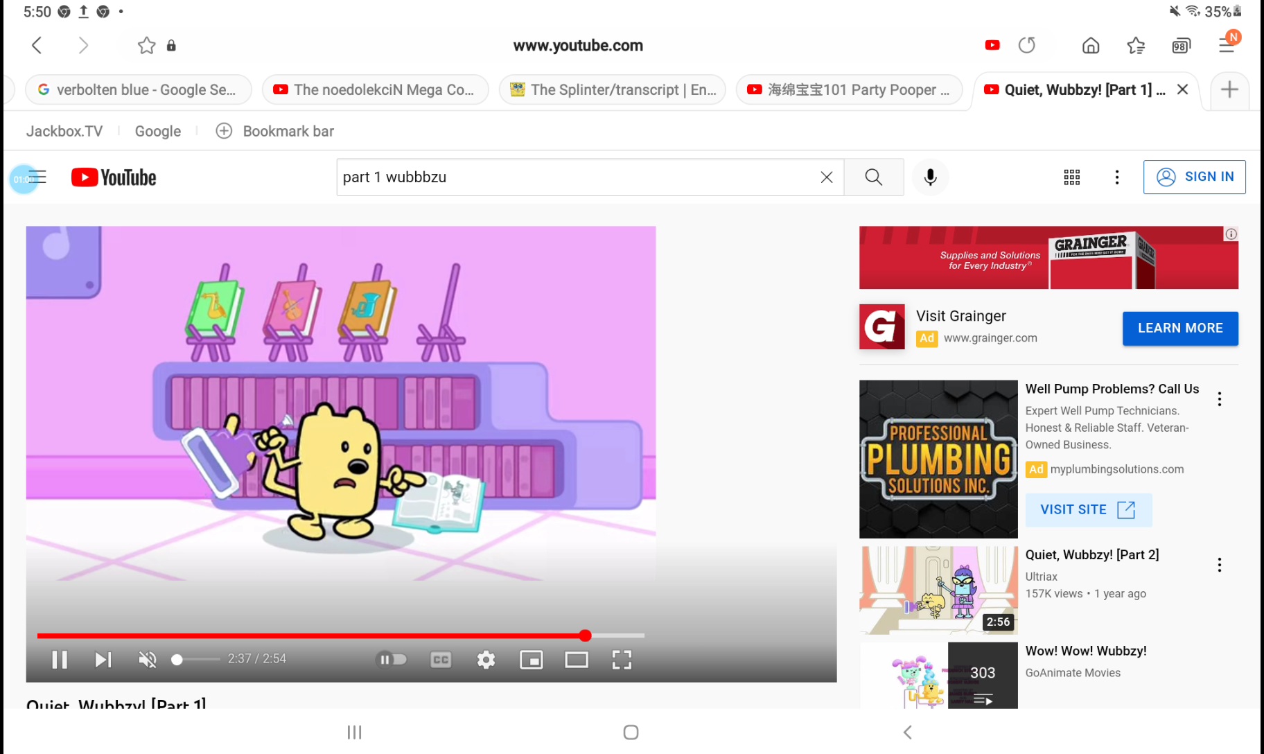Click the LEARN MORE button
Viewport: 1264px width, 754px height.
point(1180,328)
